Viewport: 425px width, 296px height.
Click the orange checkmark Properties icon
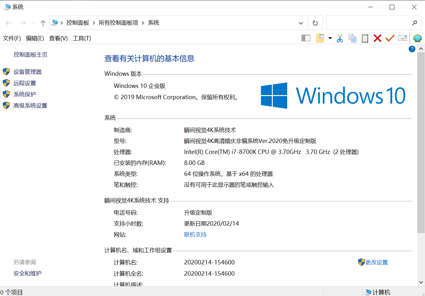click(390, 38)
